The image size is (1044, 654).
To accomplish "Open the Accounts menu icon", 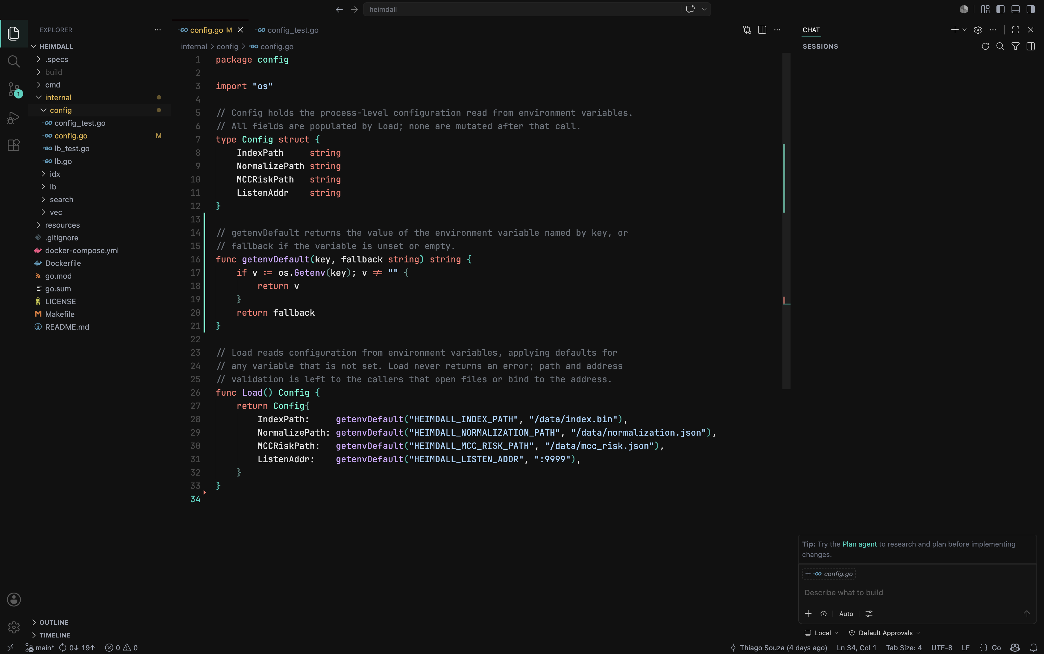I will click(14, 600).
